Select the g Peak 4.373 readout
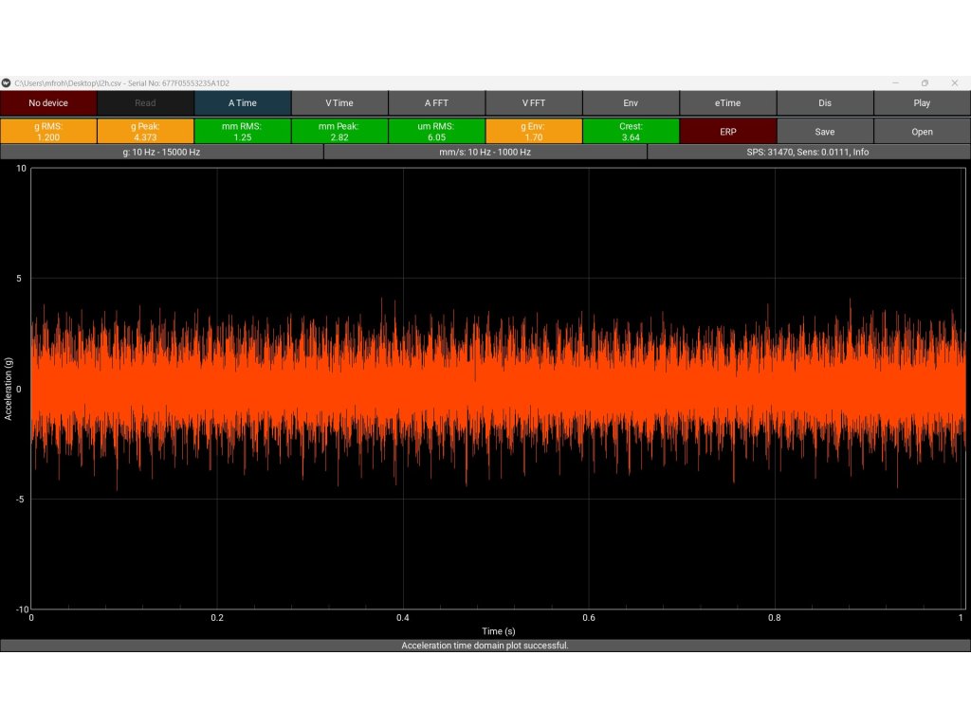This screenshot has width=971, height=728. 145,131
